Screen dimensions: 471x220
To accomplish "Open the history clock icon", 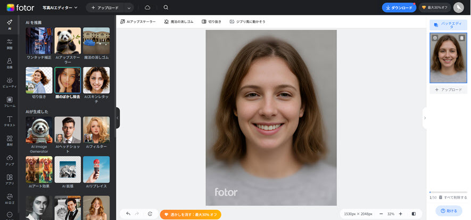I will coord(150,214).
